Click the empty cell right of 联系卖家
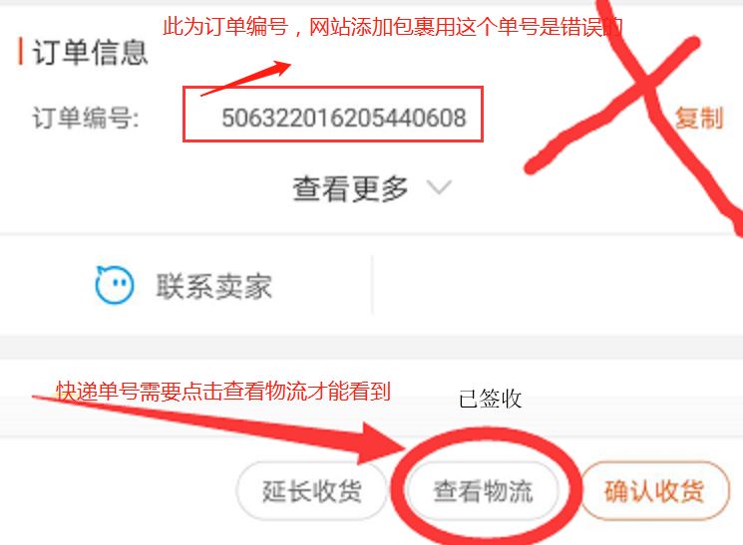This screenshot has width=743, height=545. 557,285
